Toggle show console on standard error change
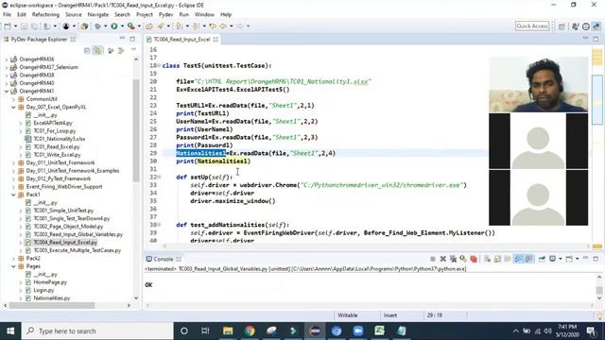This screenshot has width=605, height=340. pos(528,259)
